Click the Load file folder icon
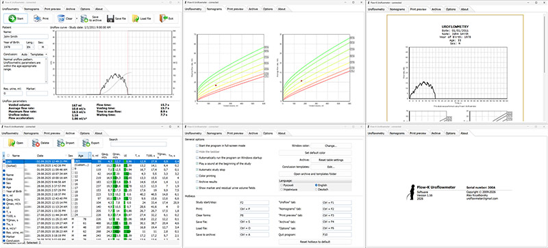Viewport: 548px width, 248px height. [x=136, y=18]
